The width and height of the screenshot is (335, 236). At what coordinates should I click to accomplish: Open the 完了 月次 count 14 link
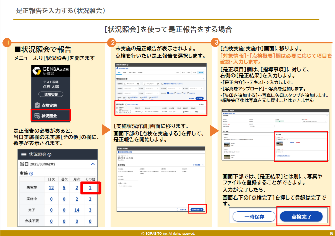click(77, 210)
